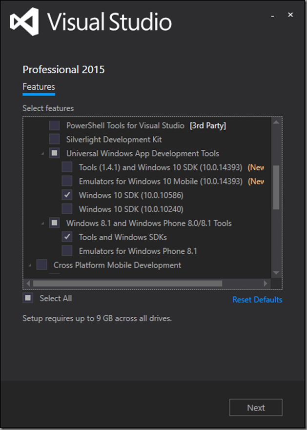Image resolution: width=307 pixels, height=430 pixels.
Task: Toggle the Select All checkbox
Action: point(28,298)
